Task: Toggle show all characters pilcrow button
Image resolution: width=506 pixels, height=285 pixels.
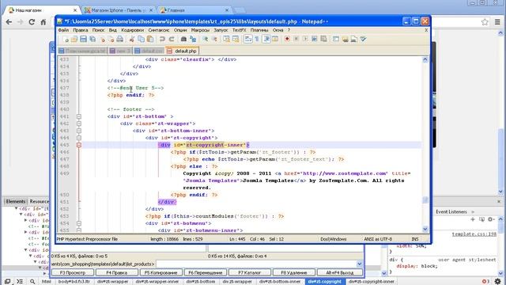Action: [x=257, y=39]
